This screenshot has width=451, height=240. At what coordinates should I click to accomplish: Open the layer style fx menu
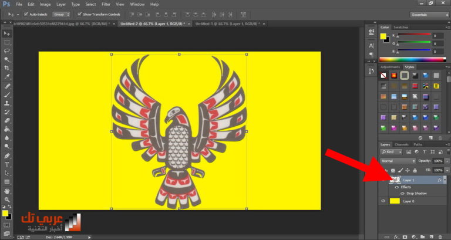point(396,237)
